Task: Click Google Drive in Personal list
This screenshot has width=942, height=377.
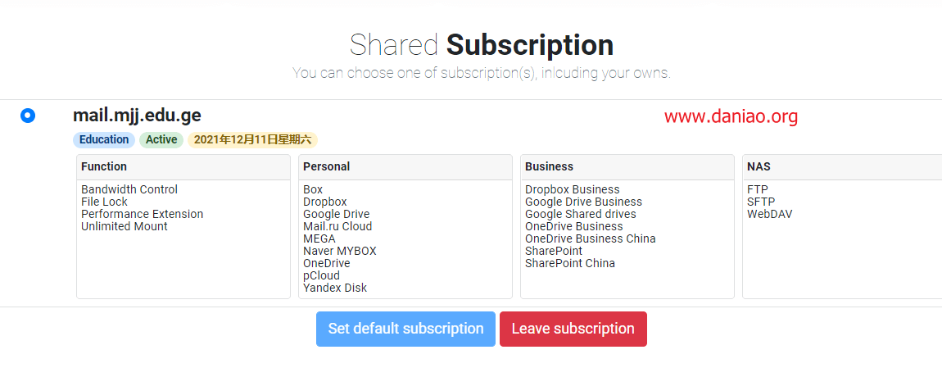Action: 337,214
